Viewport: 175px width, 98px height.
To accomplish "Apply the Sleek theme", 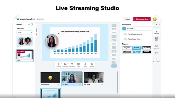I will coord(136,52).
